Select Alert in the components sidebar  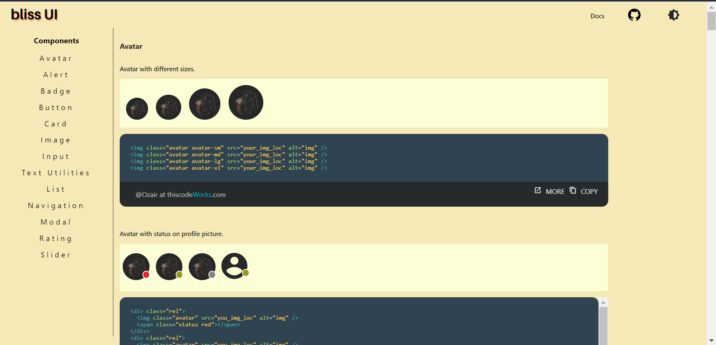(56, 75)
